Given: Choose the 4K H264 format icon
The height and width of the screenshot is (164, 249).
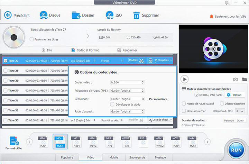Looking at the screenshot, I should pyautogui.click(x=76, y=142).
